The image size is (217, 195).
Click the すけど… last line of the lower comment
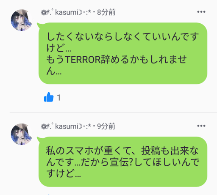tap(64, 173)
